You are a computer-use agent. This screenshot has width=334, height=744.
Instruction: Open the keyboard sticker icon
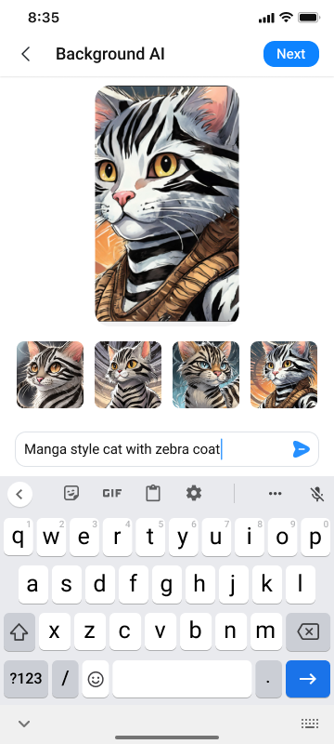point(71,494)
